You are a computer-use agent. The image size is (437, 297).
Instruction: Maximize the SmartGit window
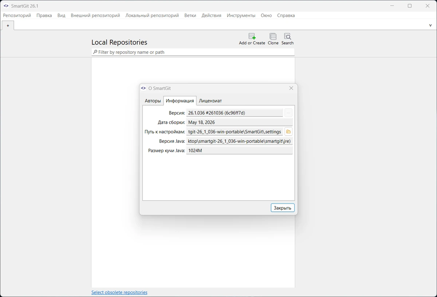click(410, 6)
